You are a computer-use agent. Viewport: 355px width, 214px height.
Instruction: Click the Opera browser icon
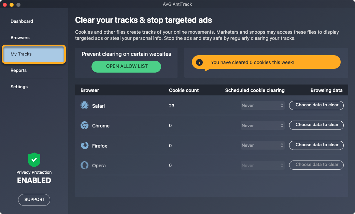[84, 165]
